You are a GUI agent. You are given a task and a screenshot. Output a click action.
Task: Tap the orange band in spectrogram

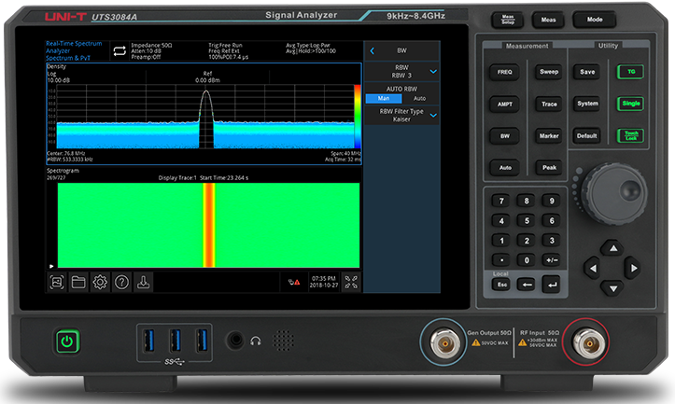tap(209, 225)
